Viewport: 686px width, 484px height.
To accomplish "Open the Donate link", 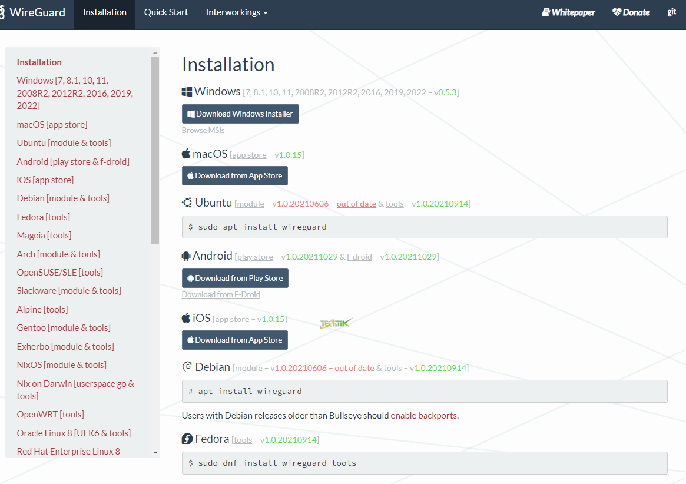I will pos(631,12).
